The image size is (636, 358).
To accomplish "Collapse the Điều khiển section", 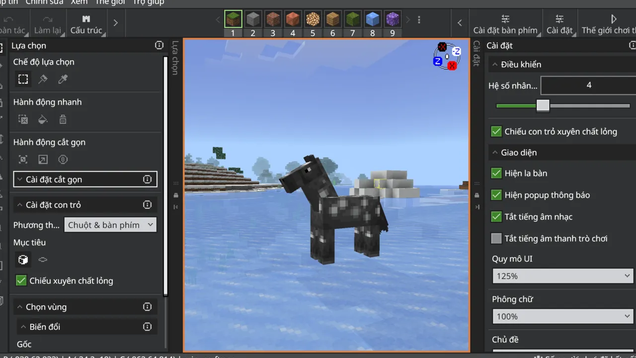I will tap(561, 65).
